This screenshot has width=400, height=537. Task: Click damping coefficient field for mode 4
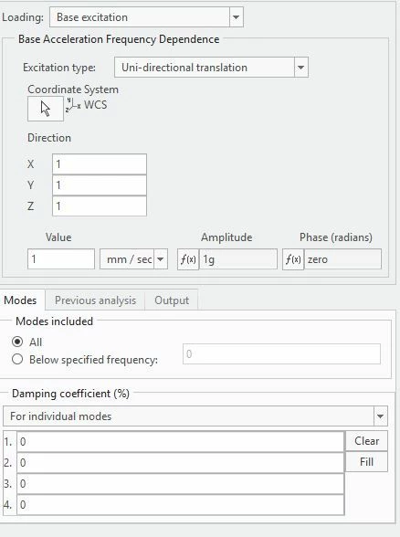(x=181, y=504)
